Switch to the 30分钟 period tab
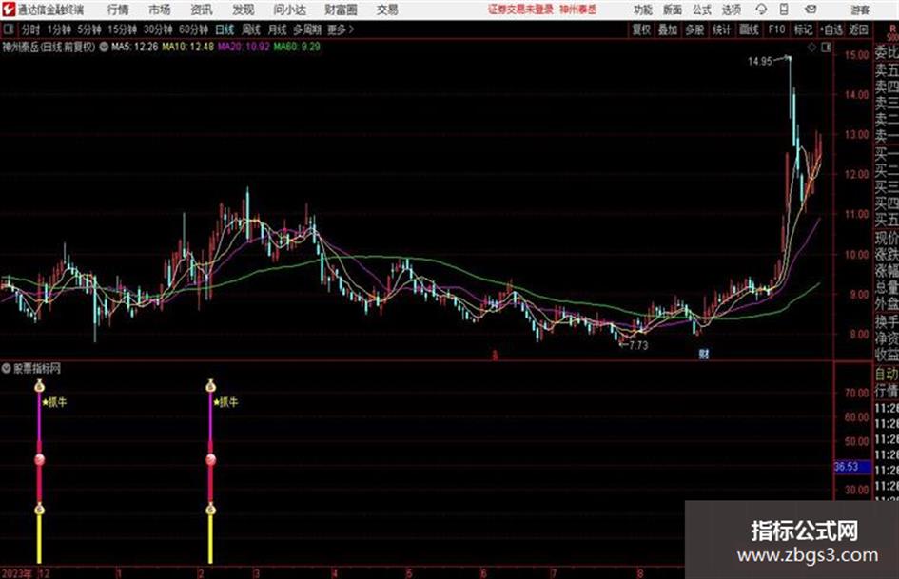 click(158, 29)
